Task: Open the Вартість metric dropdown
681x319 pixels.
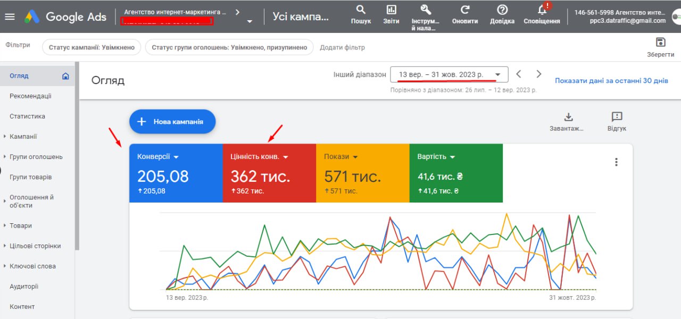Action: pyautogui.click(x=453, y=157)
